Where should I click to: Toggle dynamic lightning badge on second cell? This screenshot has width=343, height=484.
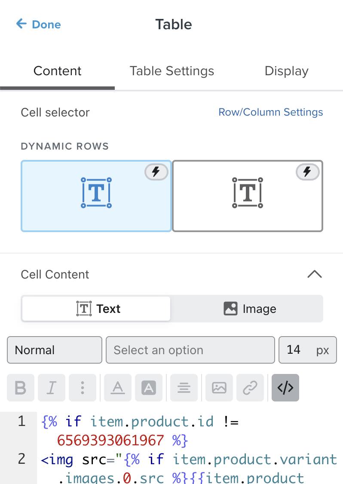click(307, 172)
